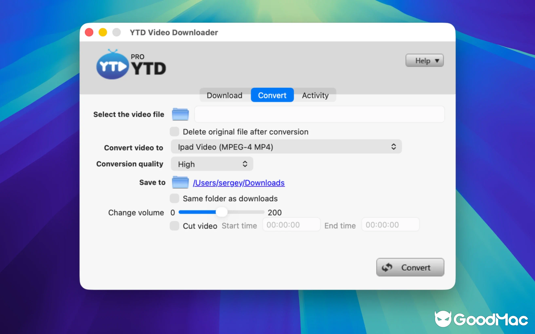The width and height of the screenshot is (535, 334).
Task: Open the folder icon to browse for a video file
Action: pyautogui.click(x=180, y=114)
